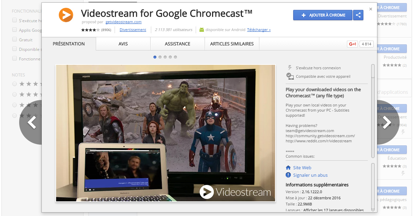The width and height of the screenshot is (414, 216).
Task: Click Subtitles supported description paragraph
Action: 318,110
